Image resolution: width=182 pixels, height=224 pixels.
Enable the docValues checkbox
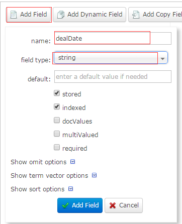pyautogui.click(x=57, y=120)
